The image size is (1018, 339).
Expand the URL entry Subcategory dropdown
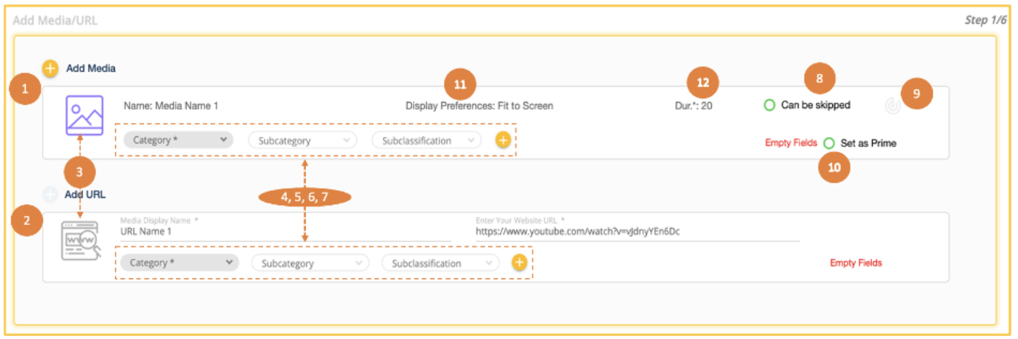pos(310,263)
